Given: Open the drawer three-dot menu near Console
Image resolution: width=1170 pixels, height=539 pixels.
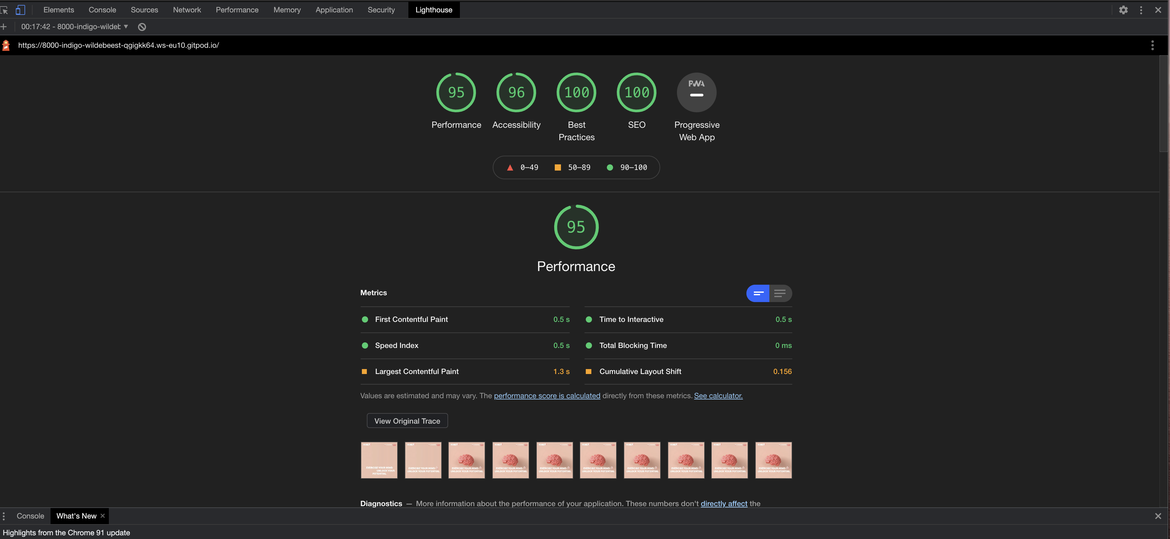Looking at the screenshot, I should click(x=4, y=516).
